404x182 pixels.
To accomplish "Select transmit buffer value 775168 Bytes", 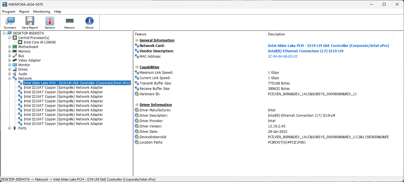I will tap(279, 83).
